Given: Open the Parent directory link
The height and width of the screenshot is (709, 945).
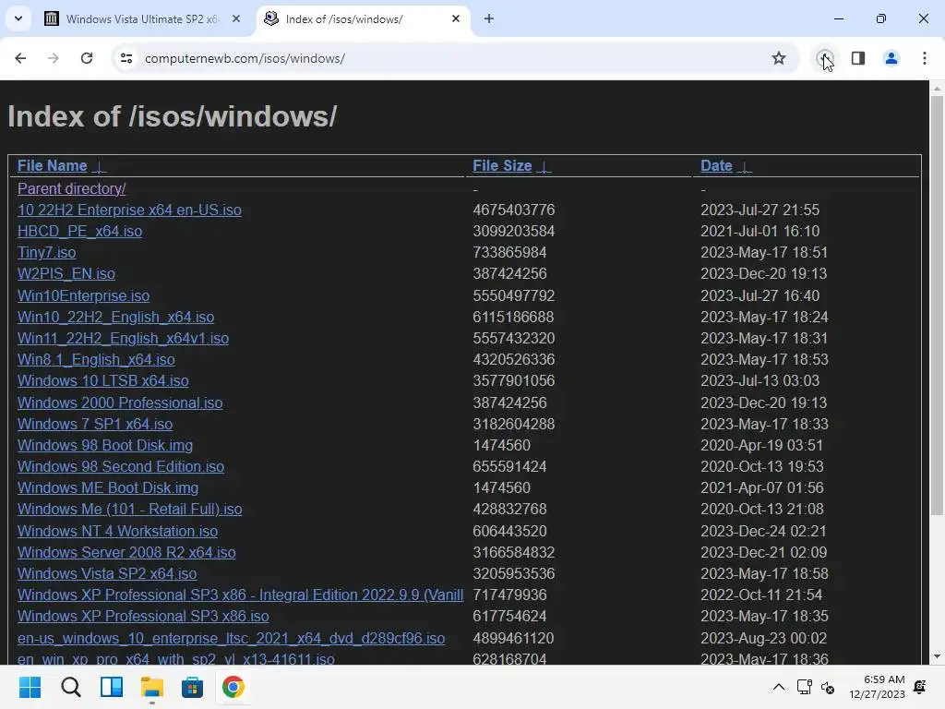Looking at the screenshot, I should [x=72, y=188].
